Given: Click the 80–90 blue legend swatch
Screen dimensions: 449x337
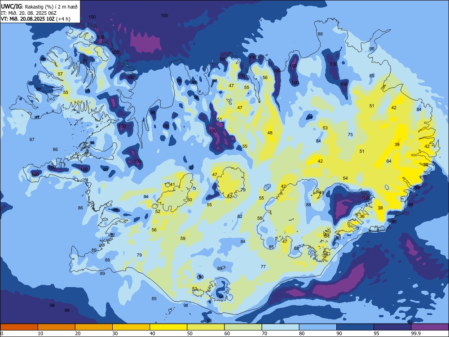Looking at the screenshot, I should [318, 327].
